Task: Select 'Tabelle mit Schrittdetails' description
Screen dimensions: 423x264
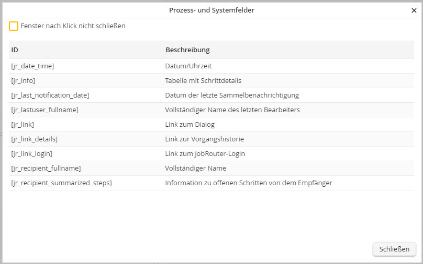Action: point(203,81)
